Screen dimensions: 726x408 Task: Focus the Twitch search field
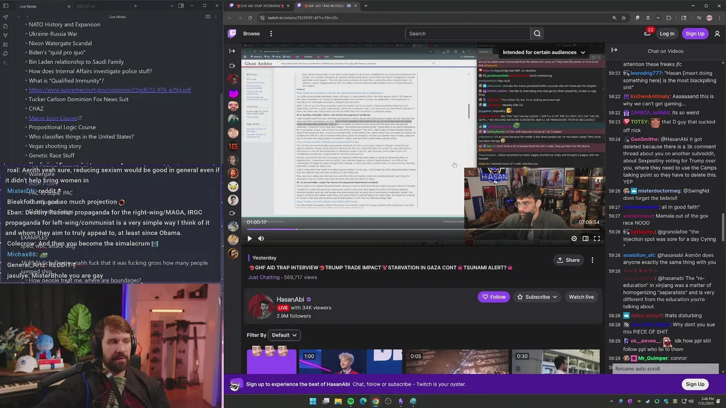(468, 33)
